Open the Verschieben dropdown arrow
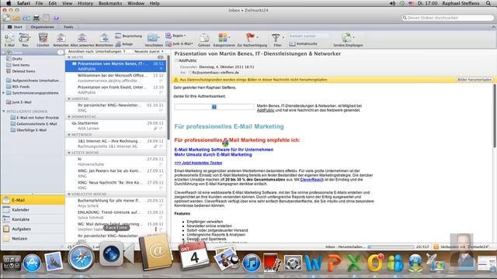This screenshot has width=497, height=279. (159, 38)
